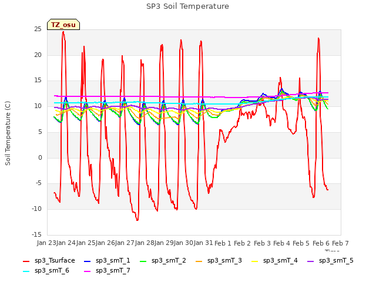
Task: Click the 0 y-axis tick label
Action: coord(40,158)
